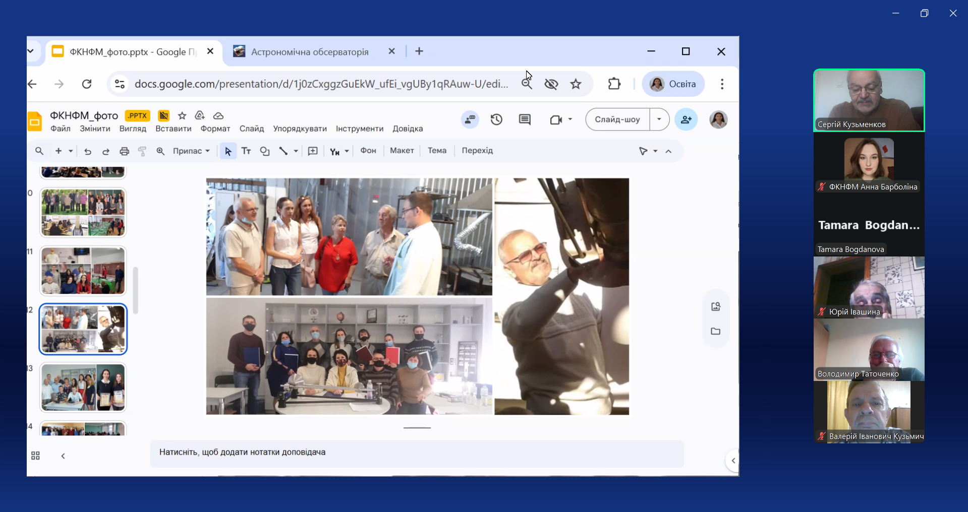Click the add comment toolbar icon
This screenshot has height=512, width=968.
click(x=313, y=151)
